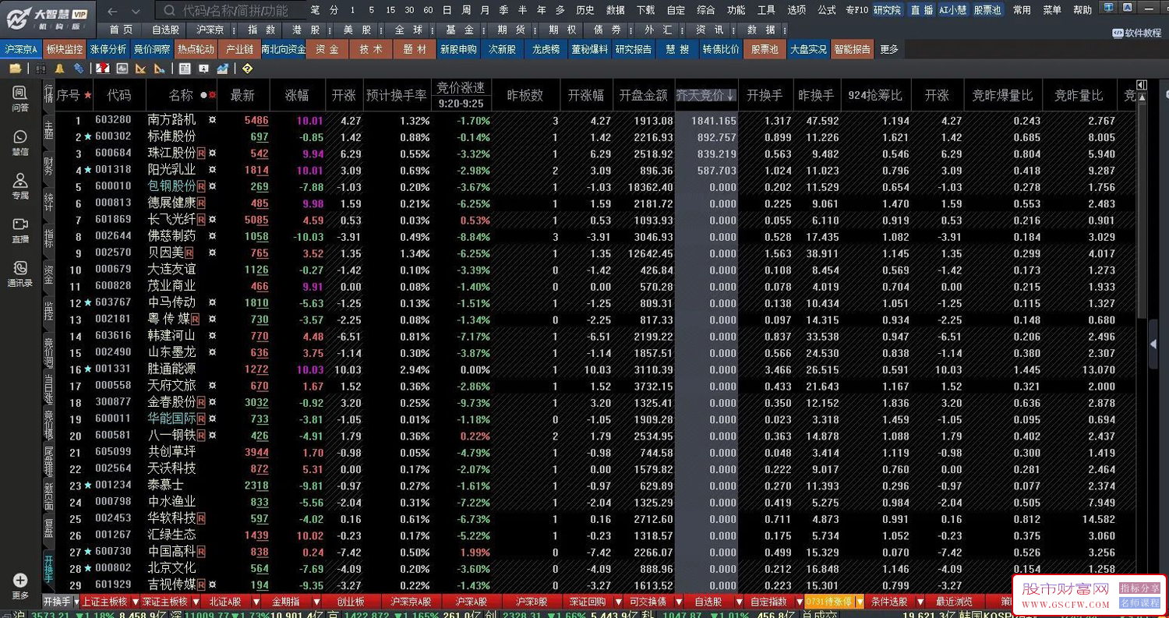
Task: Open 慧信 chat in the left sidebar
Action: pos(20,143)
